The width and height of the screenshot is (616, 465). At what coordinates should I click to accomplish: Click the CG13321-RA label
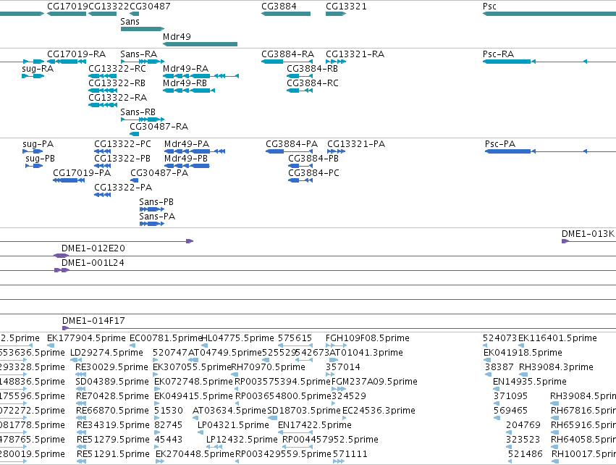[355, 54]
